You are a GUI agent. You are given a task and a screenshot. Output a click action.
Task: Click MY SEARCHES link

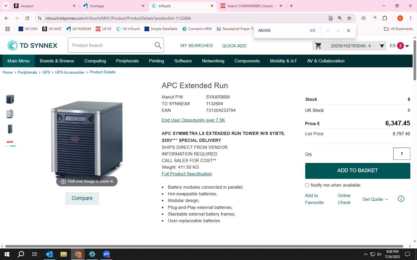coord(197,46)
